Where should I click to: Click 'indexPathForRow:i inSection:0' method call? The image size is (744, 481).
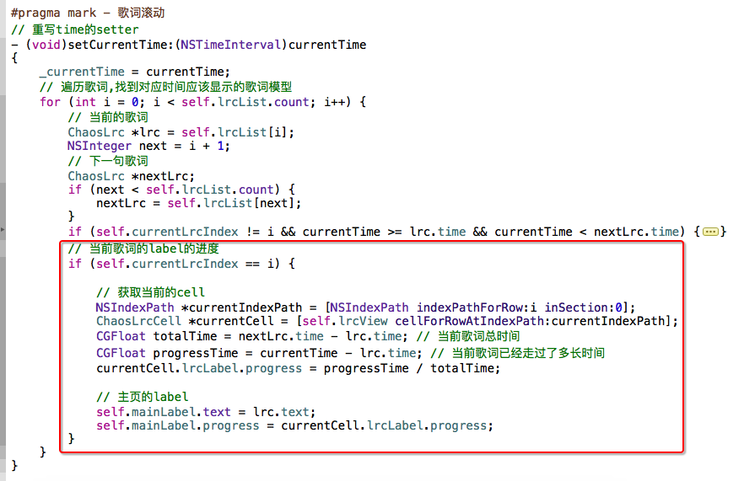(520, 307)
